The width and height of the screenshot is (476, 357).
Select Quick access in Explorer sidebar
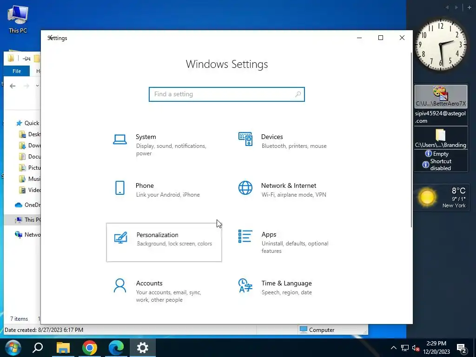[x=28, y=123]
